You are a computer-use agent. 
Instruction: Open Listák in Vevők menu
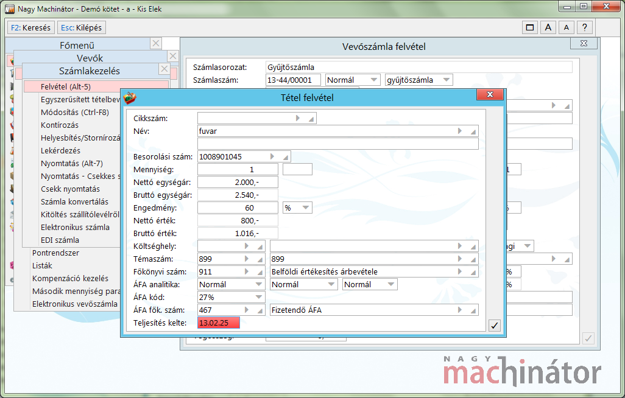coord(42,265)
